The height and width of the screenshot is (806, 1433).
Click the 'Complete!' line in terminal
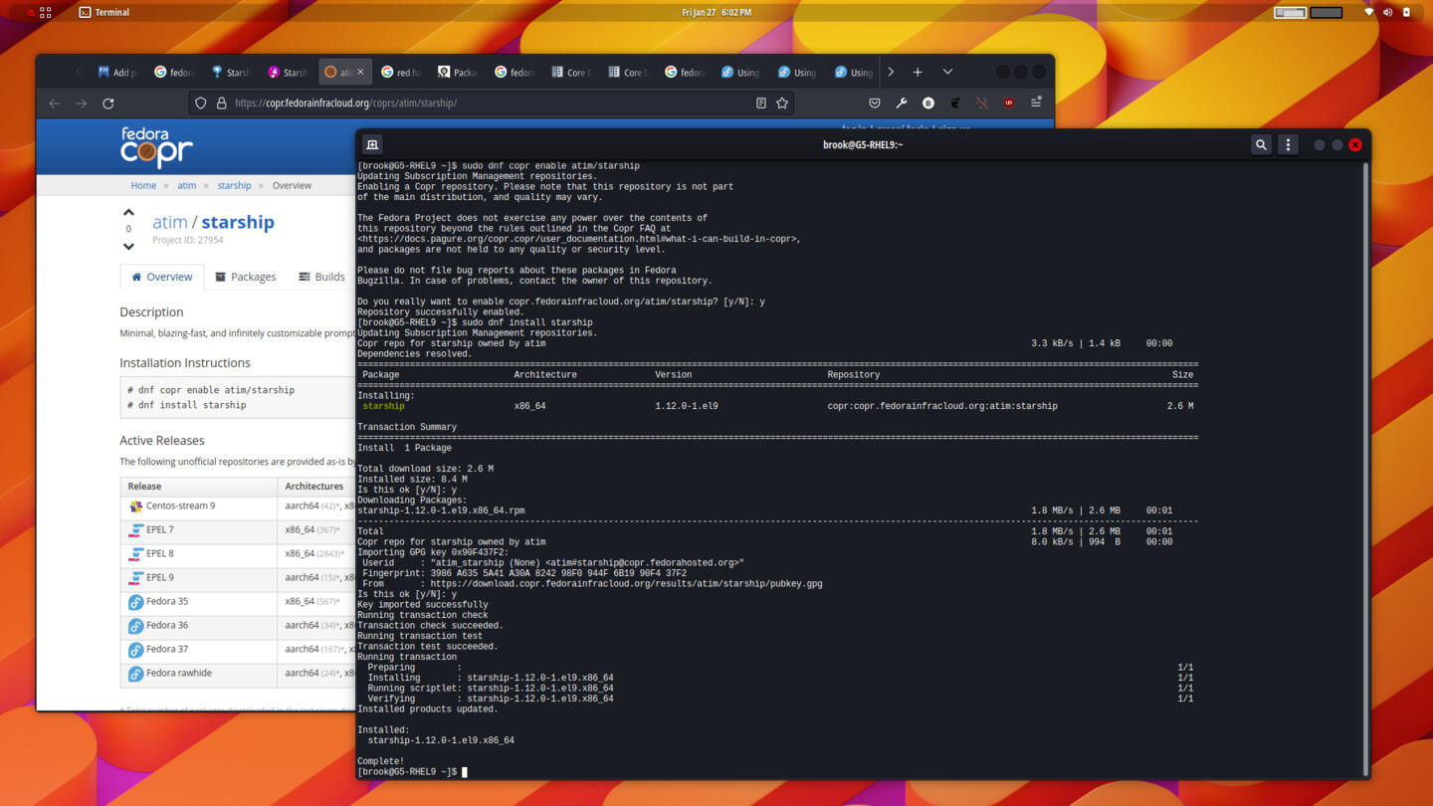point(381,761)
